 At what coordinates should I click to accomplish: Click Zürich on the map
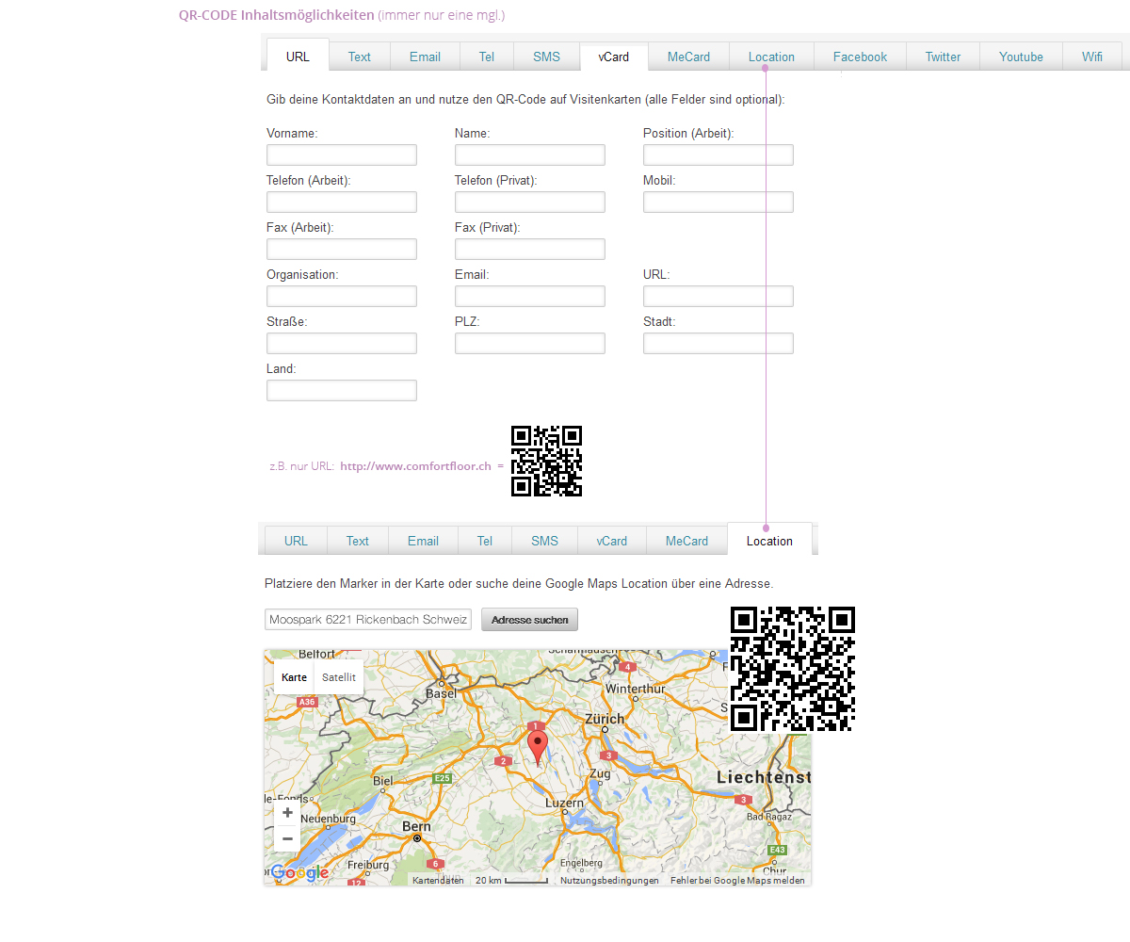(605, 719)
